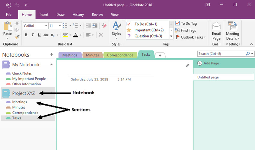
Task: Click the Undo icon in quick access toolbar
Action: [x=17, y=5]
